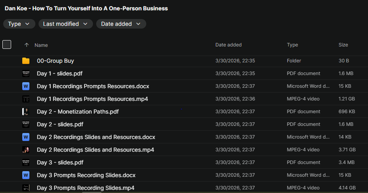Open Day 1 Recordings Prompts Resources.docx
The width and height of the screenshot is (368, 193).
[93, 86]
